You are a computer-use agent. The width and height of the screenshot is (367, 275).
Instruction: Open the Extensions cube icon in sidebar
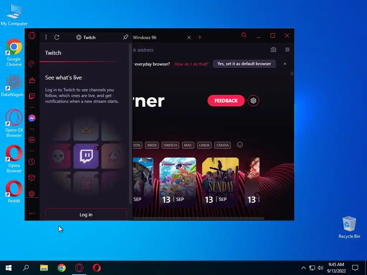click(32, 178)
